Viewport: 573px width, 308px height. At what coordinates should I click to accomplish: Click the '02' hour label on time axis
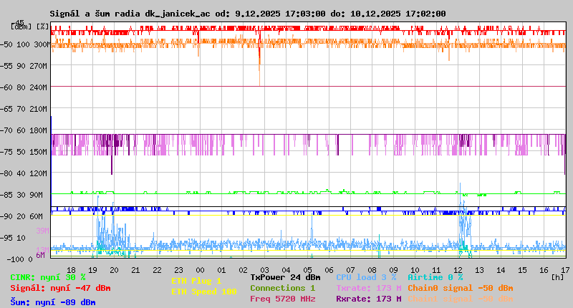(x=243, y=270)
